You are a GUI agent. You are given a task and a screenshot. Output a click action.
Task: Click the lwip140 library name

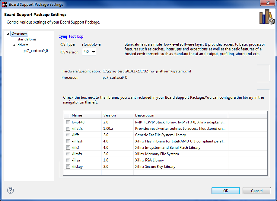click(78, 122)
